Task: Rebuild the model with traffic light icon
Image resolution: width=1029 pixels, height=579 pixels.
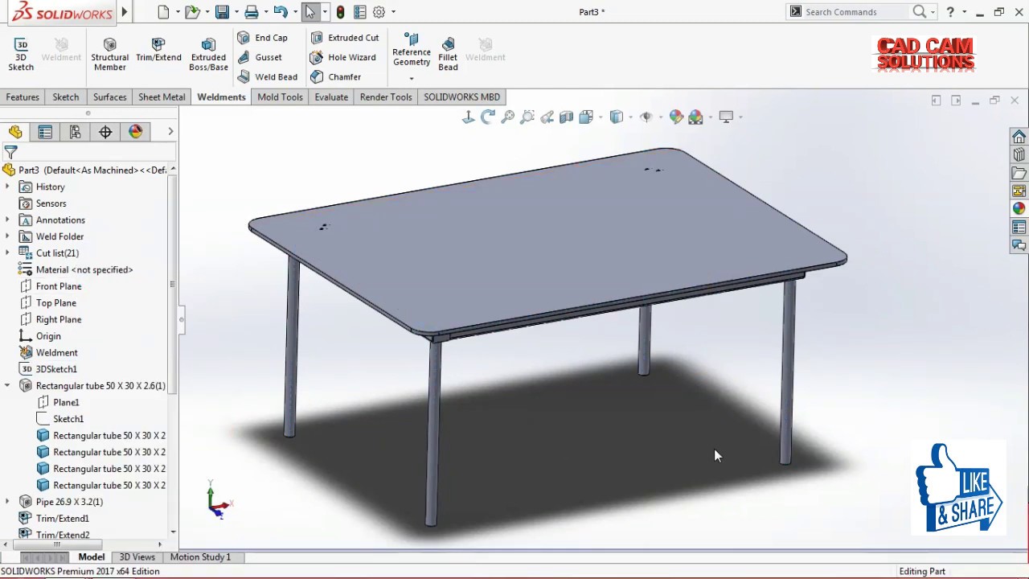Action: (x=341, y=12)
